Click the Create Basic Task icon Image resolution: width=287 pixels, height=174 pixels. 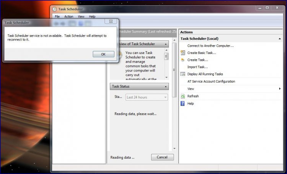point(183,53)
